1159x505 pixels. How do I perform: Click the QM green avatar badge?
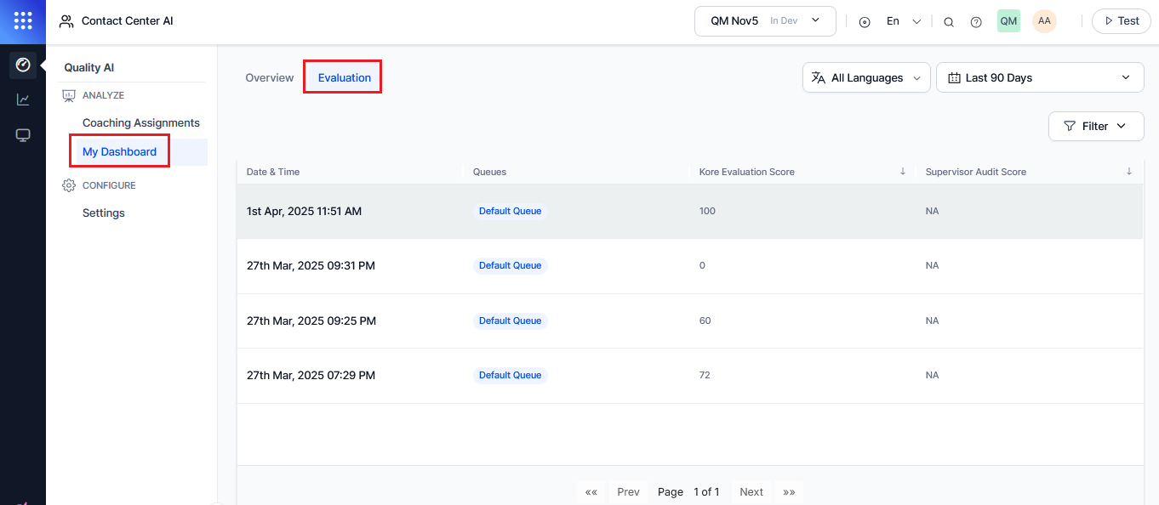(1008, 21)
